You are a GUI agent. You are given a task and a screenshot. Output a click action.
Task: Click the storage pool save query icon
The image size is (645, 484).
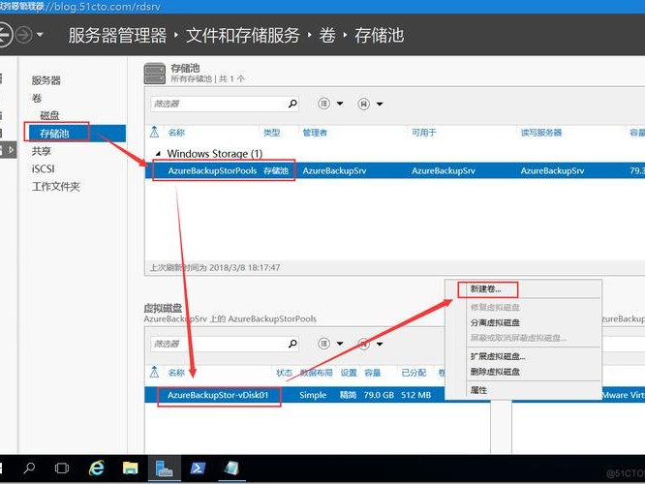point(363,104)
